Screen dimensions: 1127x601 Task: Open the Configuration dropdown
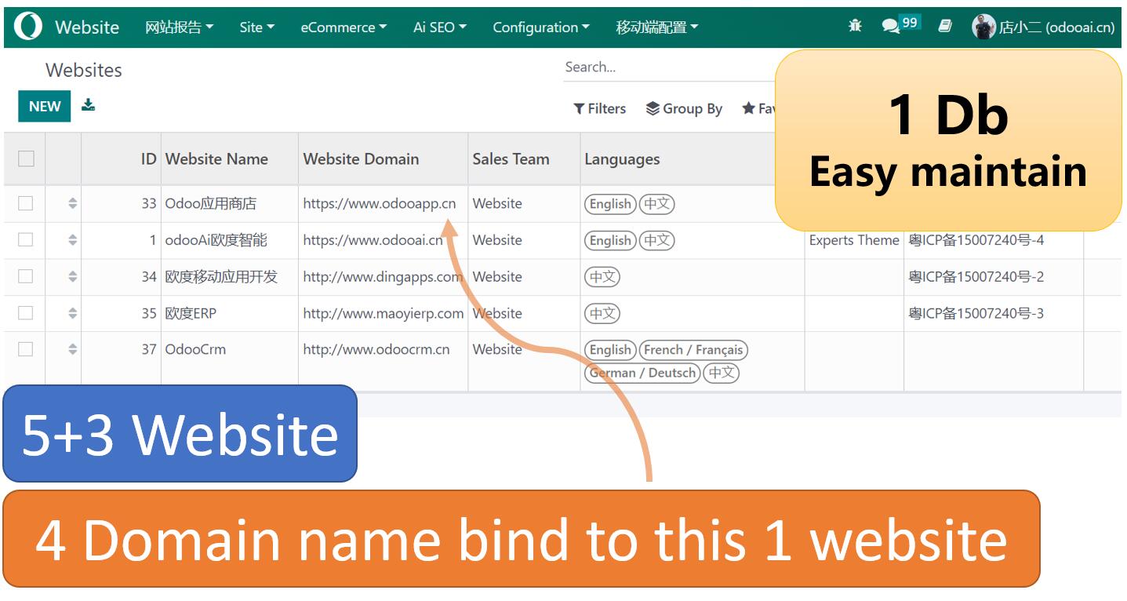(x=541, y=27)
